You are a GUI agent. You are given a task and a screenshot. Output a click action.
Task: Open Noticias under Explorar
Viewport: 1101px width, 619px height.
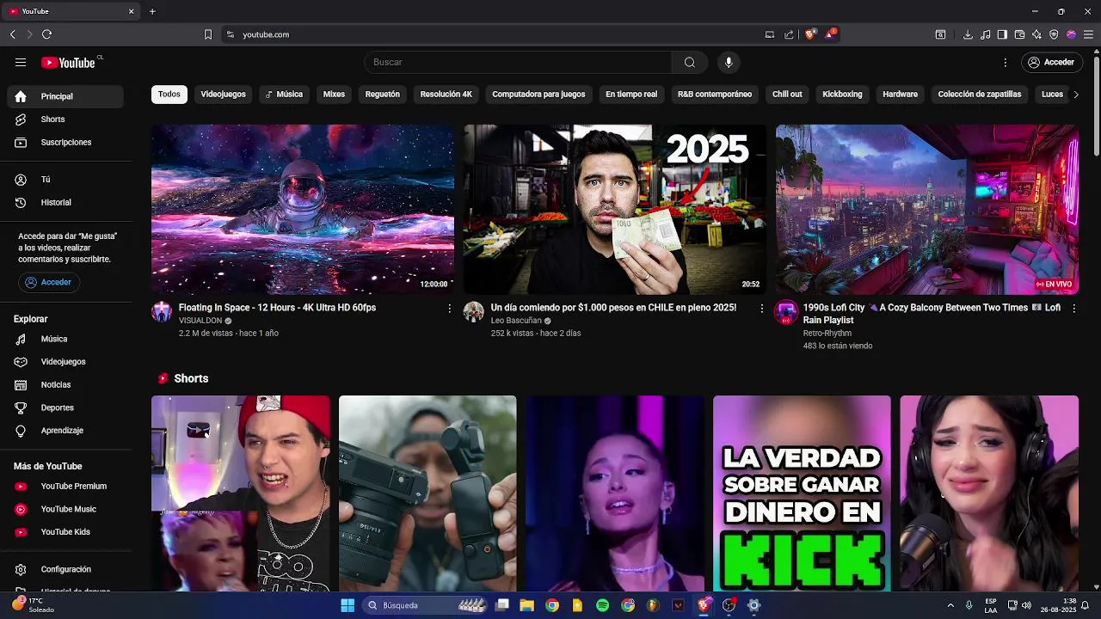click(x=65, y=384)
